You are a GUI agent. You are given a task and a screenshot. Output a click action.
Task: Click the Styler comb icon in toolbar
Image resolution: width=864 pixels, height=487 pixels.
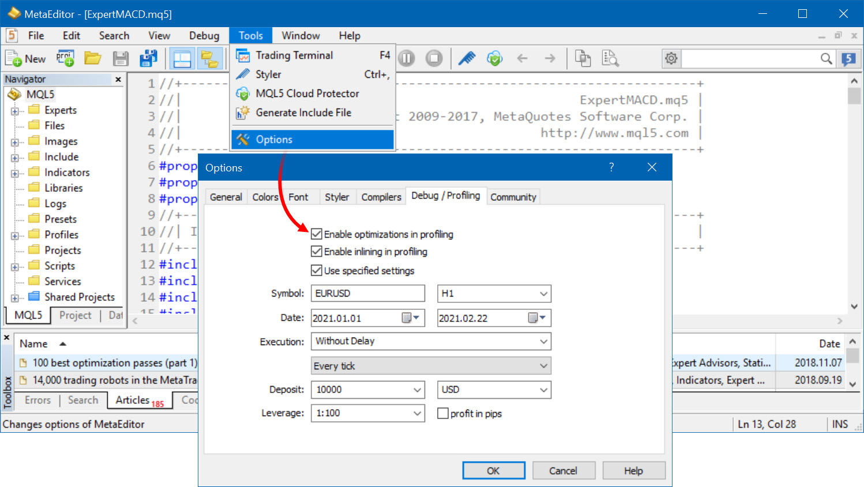pos(467,58)
